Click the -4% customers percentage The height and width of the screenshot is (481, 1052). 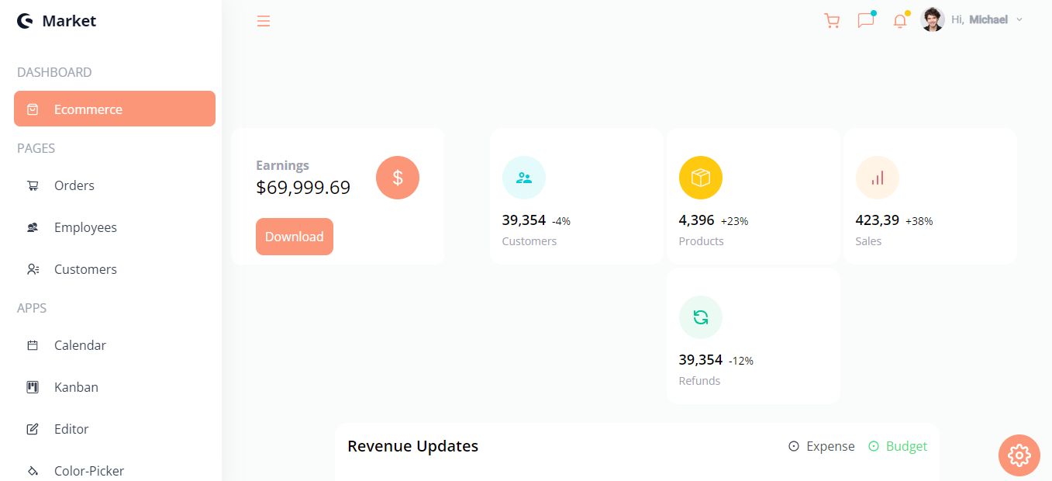(x=561, y=221)
